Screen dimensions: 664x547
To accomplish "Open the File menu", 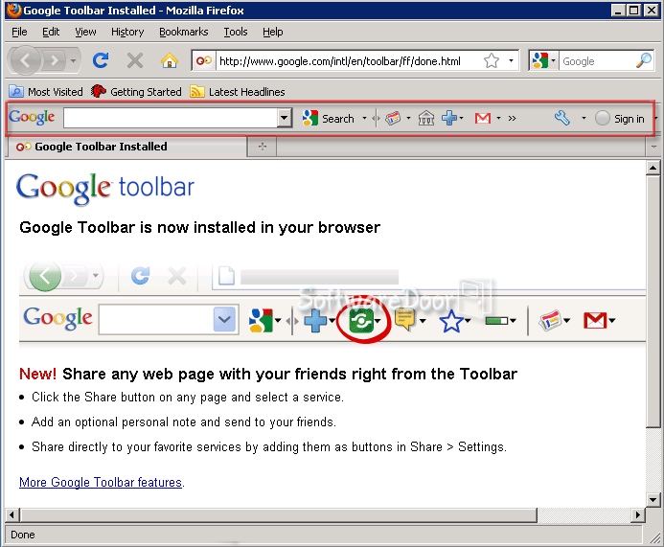I will (19, 32).
